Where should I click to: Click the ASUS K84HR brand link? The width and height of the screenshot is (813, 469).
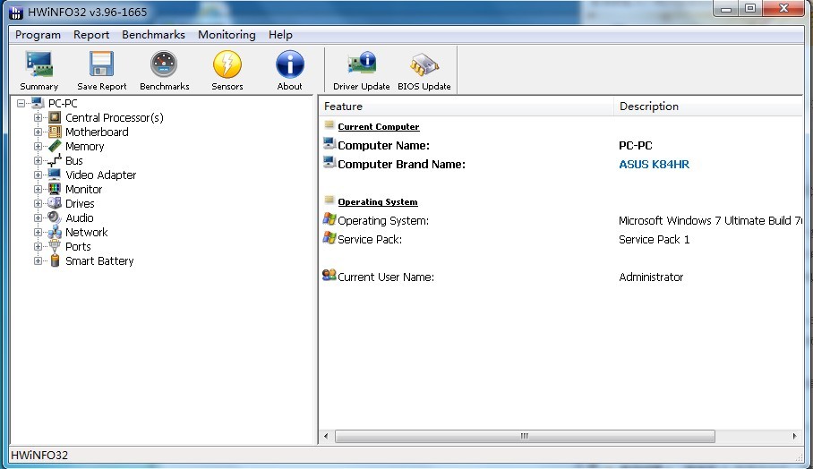point(654,165)
